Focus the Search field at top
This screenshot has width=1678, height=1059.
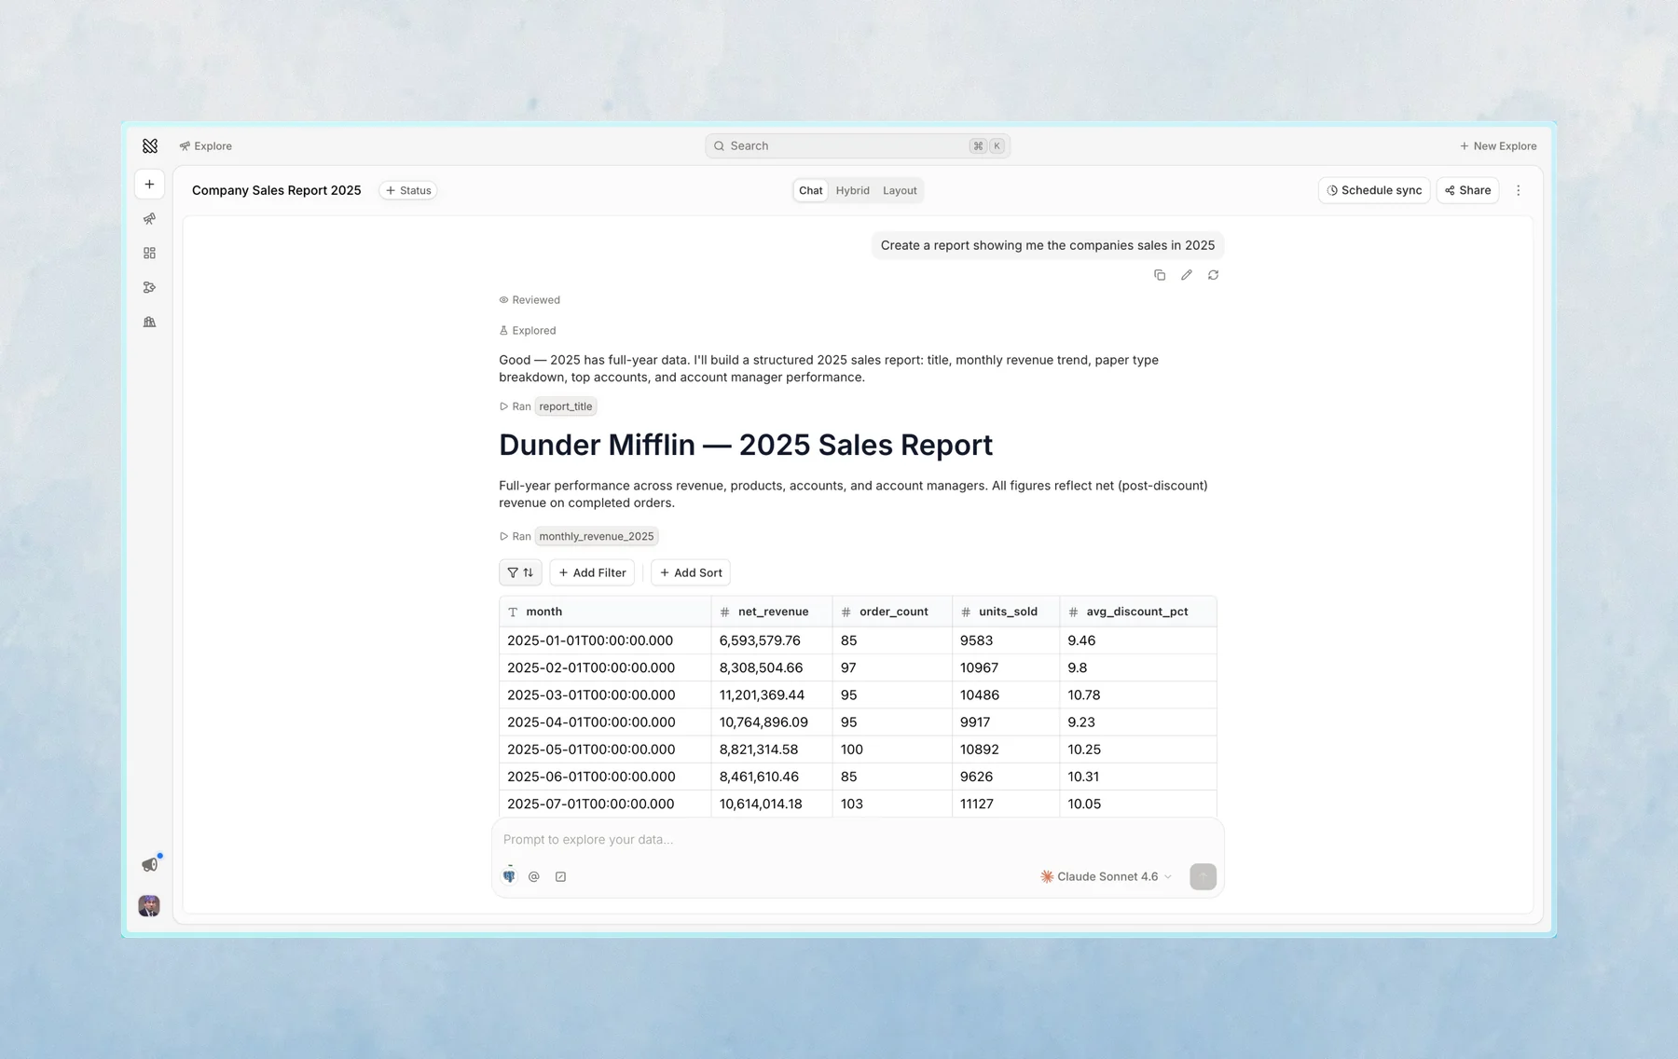tap(858, 145)
